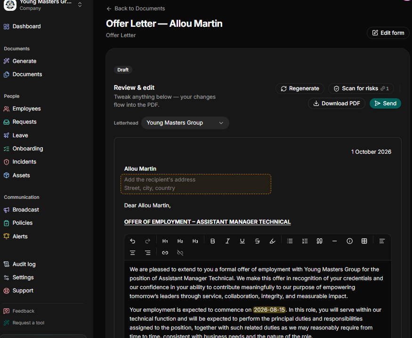
Task: Toggle bold formatting in the editor
Action: [212, 241]
